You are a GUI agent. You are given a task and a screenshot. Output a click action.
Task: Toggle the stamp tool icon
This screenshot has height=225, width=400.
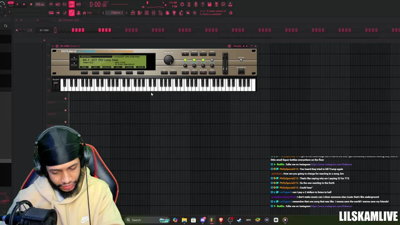[78, 13]
